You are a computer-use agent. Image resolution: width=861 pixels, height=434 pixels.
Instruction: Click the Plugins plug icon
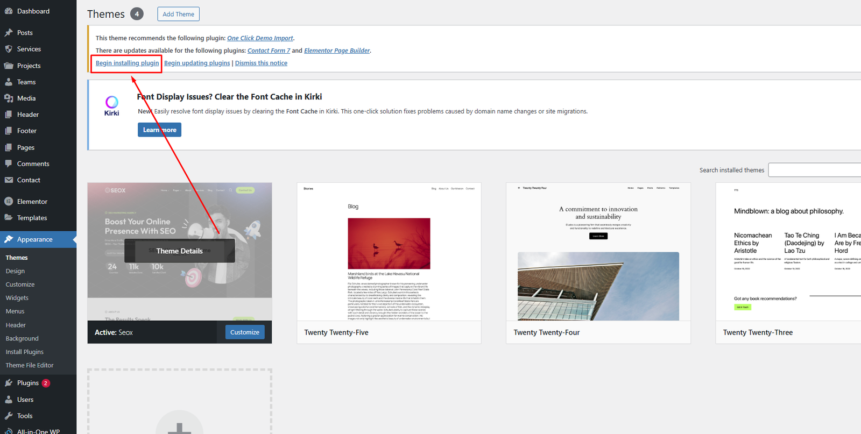click(9, 383)
